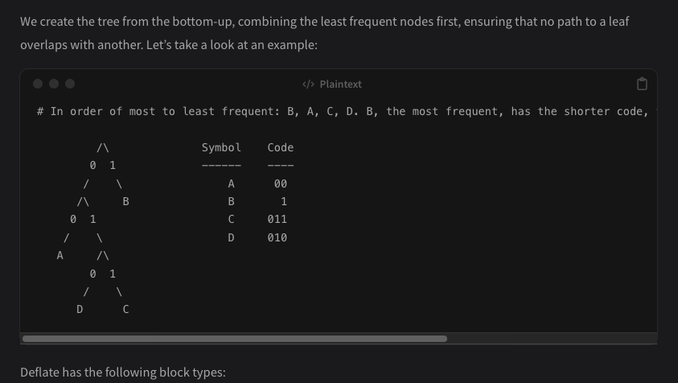Click leaf node B in the tree
Image resolution: width=678 pixels, height=383 pixels.
click(125, 201)
